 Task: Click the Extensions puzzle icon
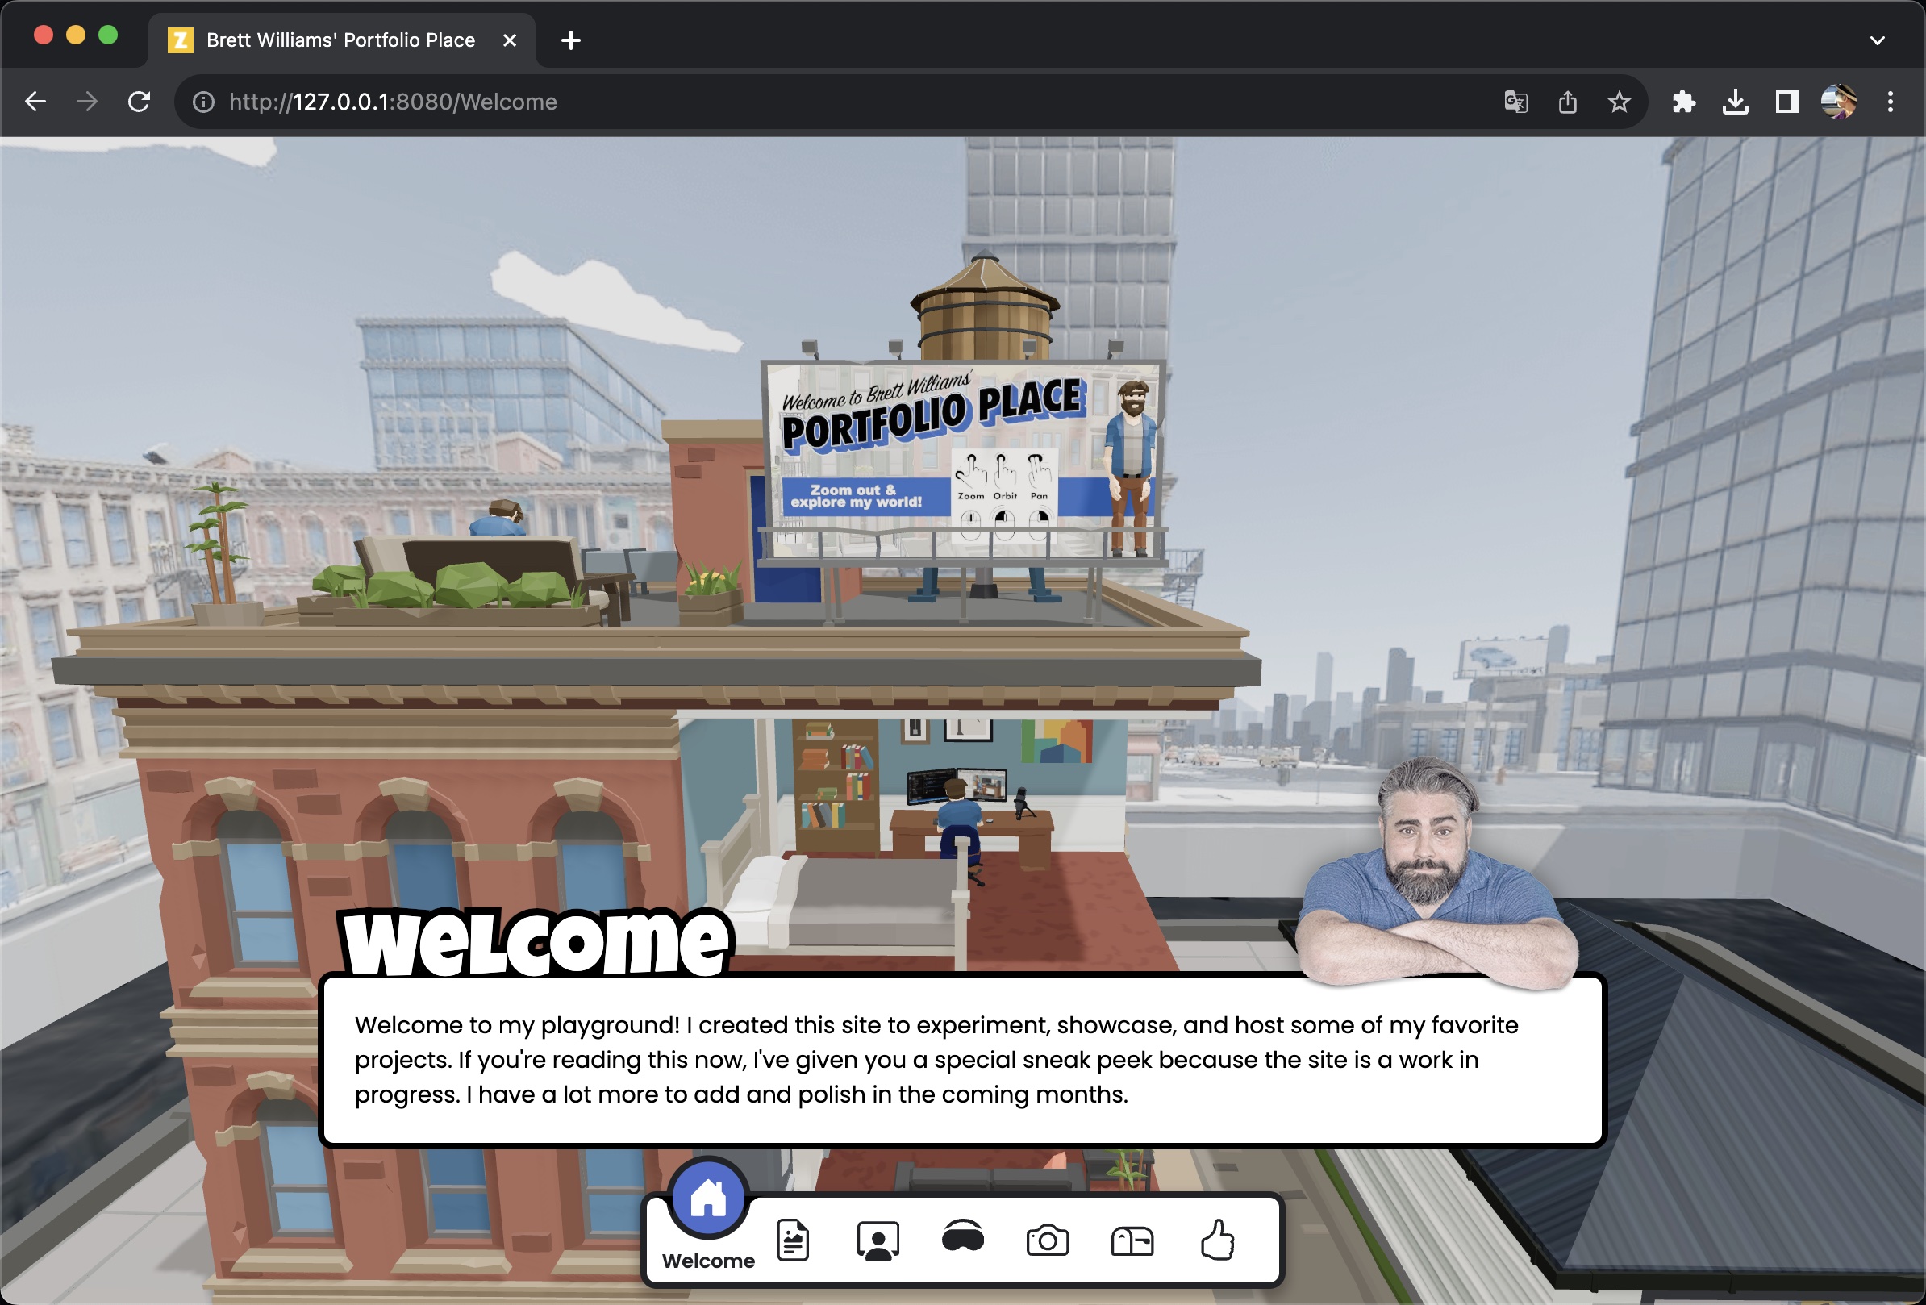(x=1683, y=102)
